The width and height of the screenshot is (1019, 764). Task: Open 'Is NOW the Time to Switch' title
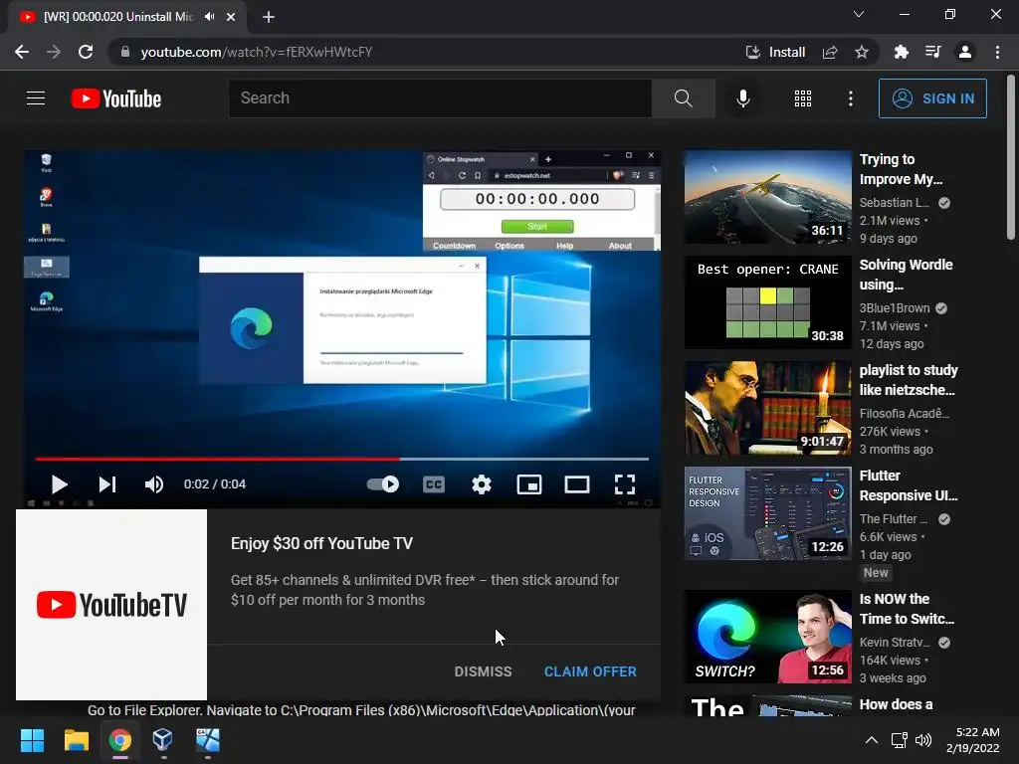[x=908, y=609]
